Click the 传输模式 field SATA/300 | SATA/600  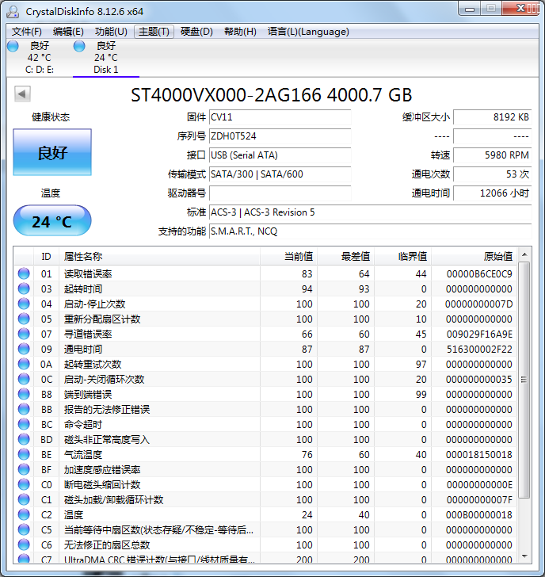click(x=280, y=174)
